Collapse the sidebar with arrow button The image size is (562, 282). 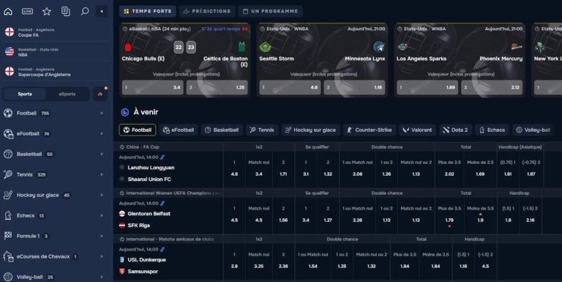pyautogui.click(x=102, y=12)
